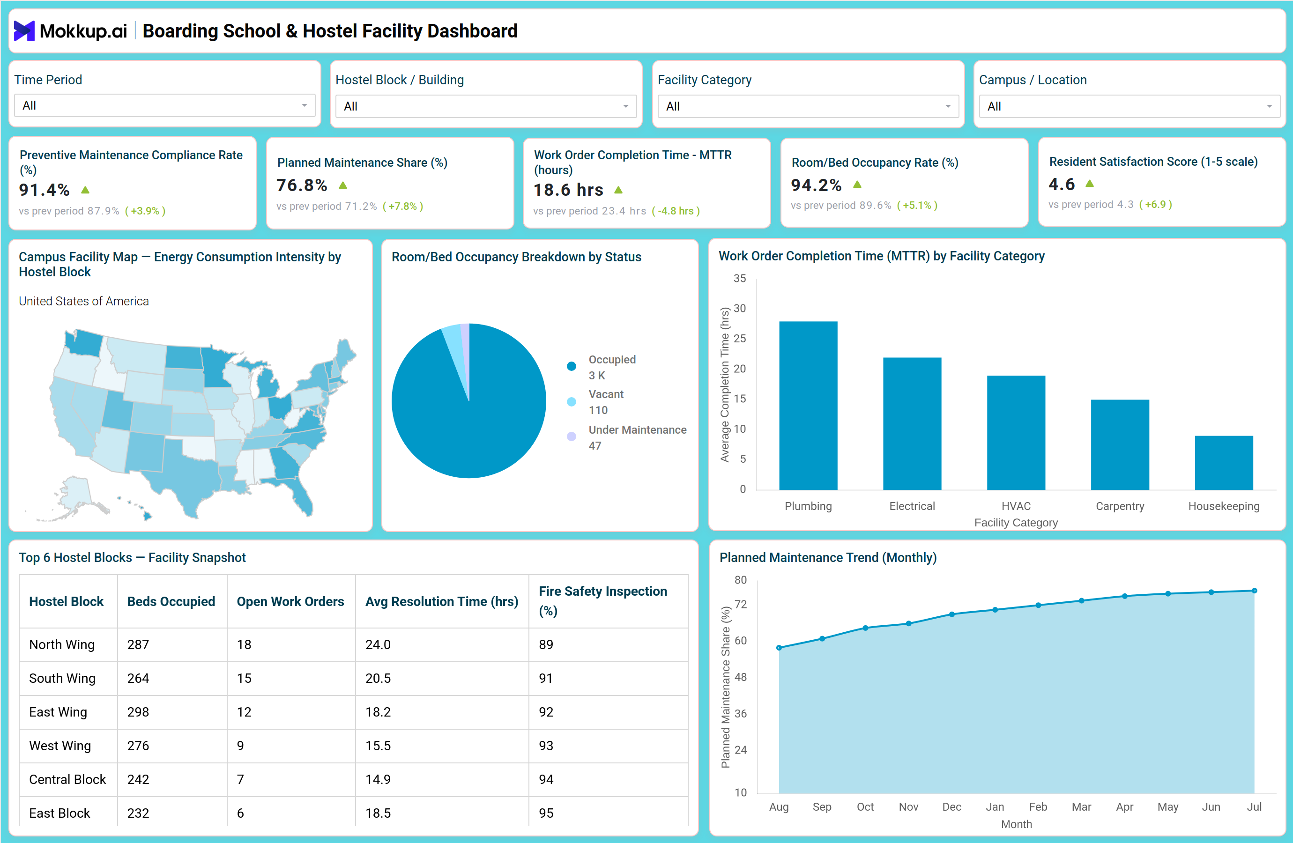Sort by Fire Safety Inspection (%) header
This screenshot has height=843, width=1293.
coord(603,601)
